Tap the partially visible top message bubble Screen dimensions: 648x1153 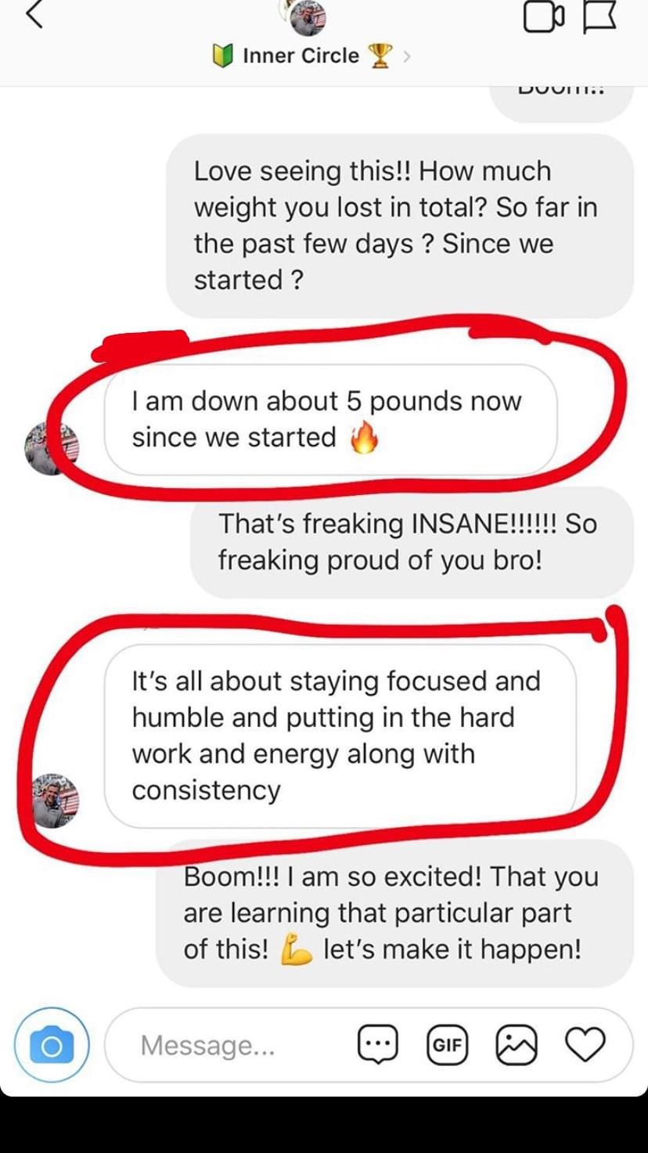coord(561,103)
